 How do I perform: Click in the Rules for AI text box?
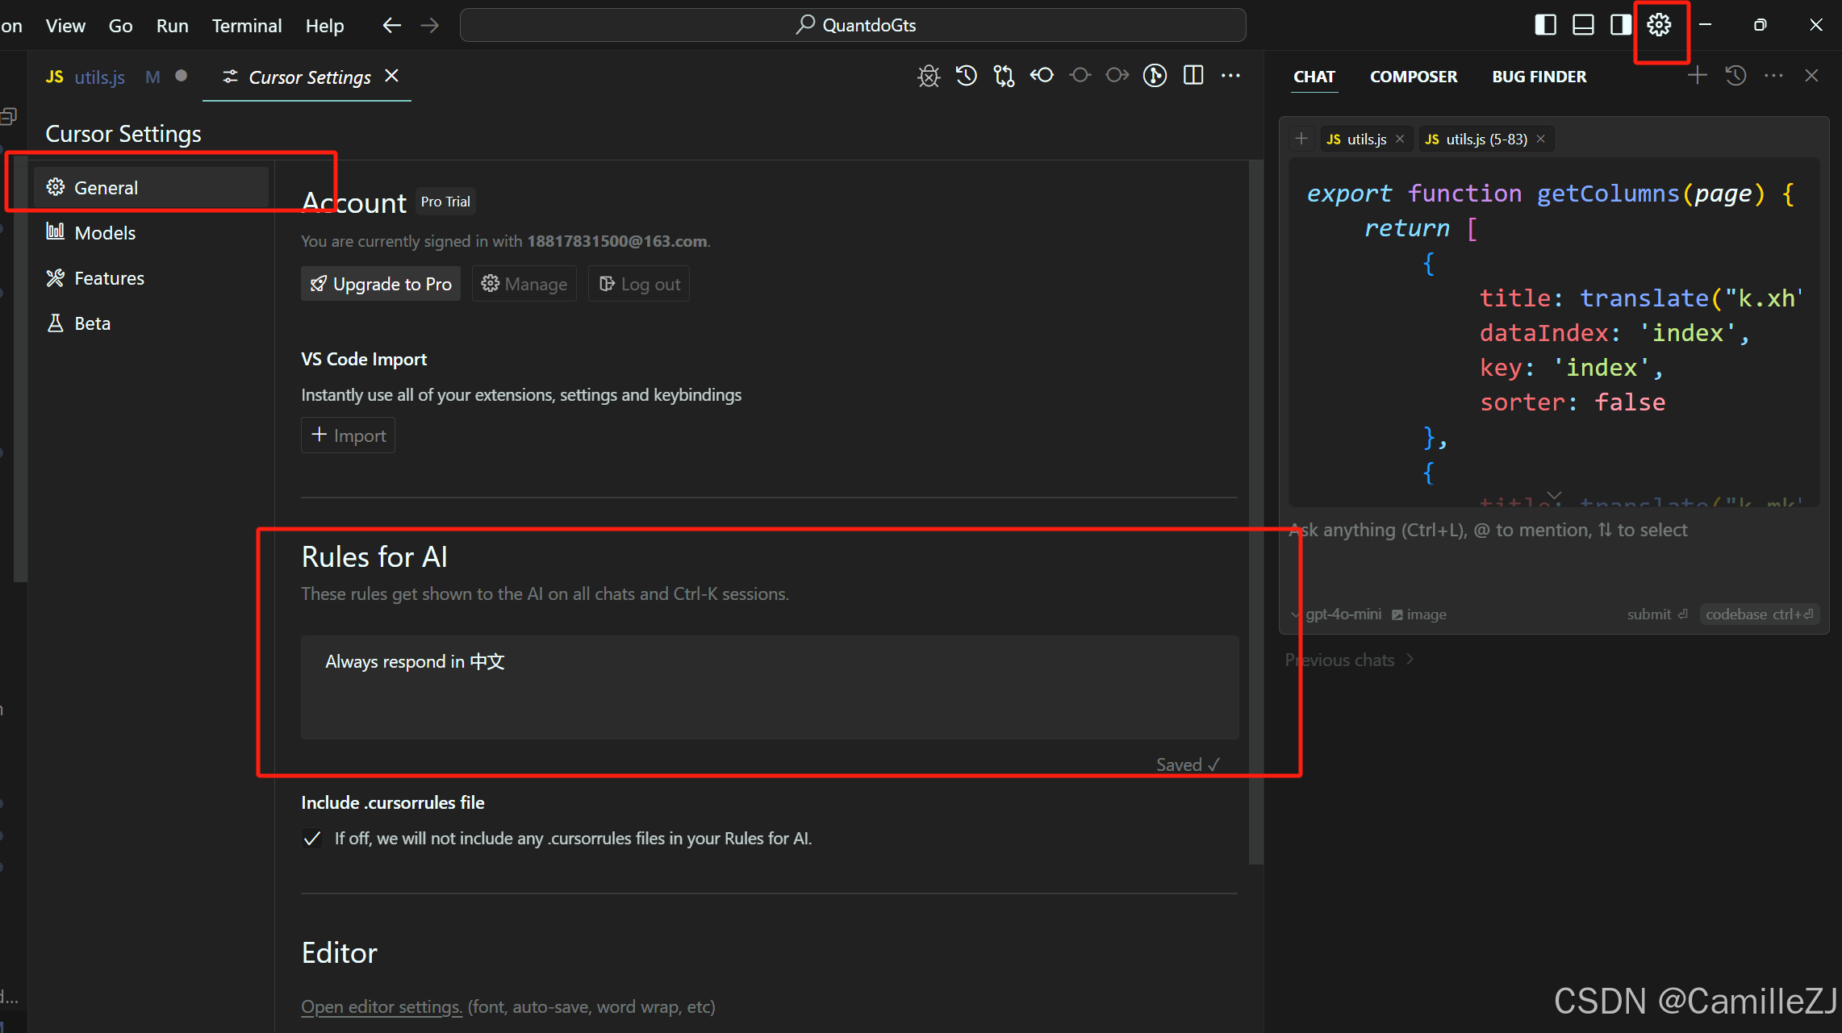tap(769, 687)
